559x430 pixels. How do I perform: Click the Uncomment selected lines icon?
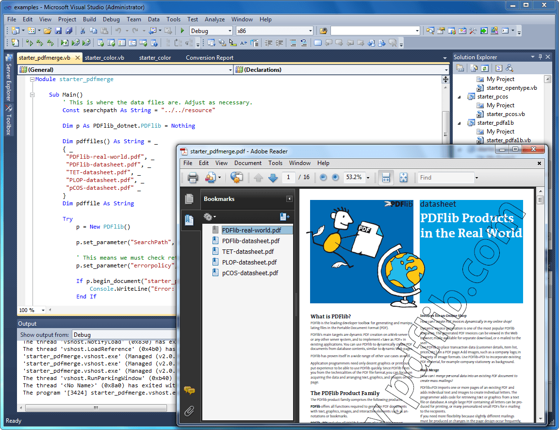click(304, 43)
